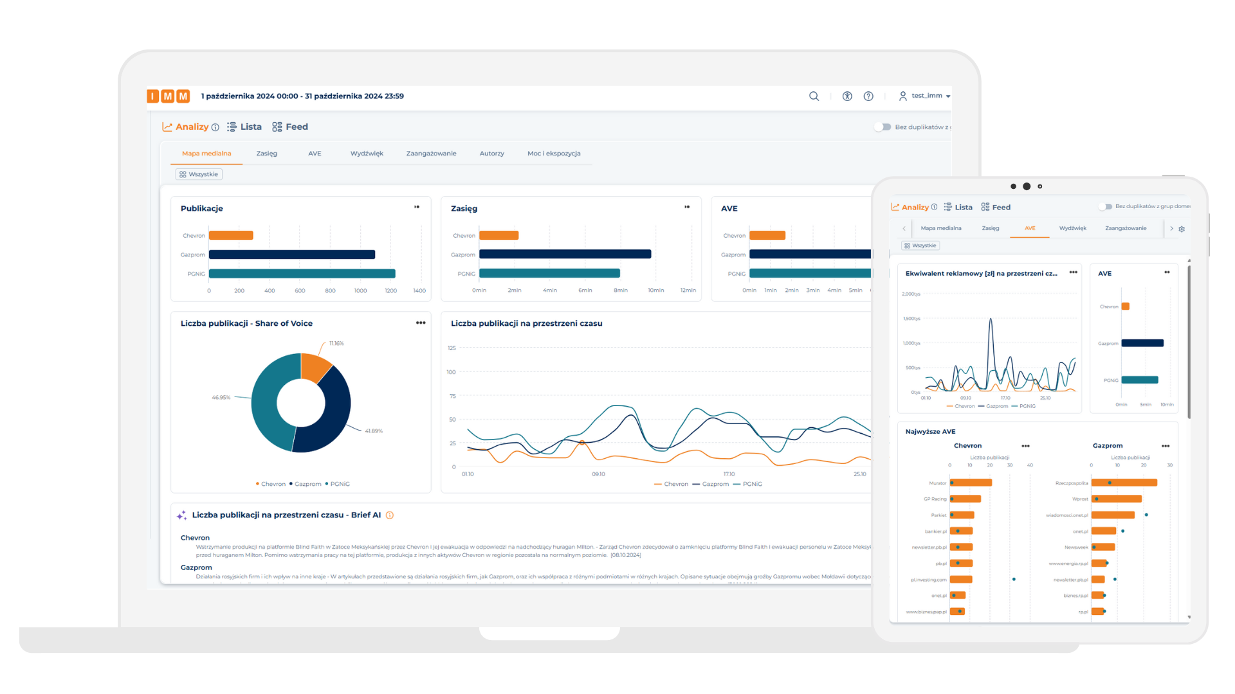This screenshot has height=694, width=1235.
Task: Select Analizy view on laptop
Action: (x=186, y=127)
